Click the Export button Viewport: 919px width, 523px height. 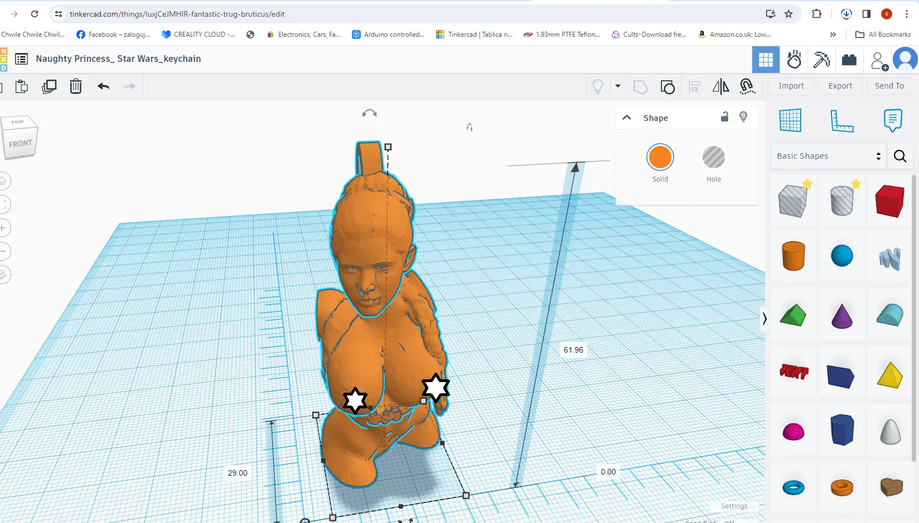(x=840, y=86)
